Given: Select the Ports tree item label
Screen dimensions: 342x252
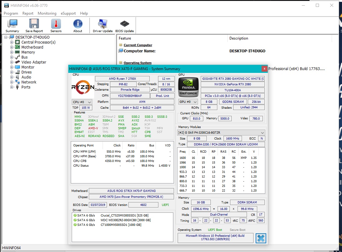Looking at the screenshot, I should click(26, 87).
